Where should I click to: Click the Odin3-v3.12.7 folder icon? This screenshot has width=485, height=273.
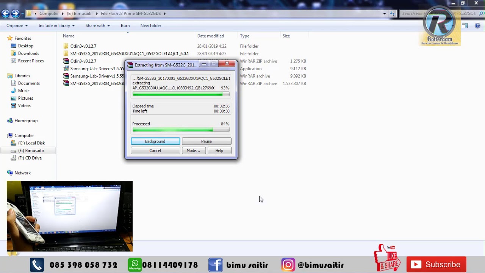[66, 46]
